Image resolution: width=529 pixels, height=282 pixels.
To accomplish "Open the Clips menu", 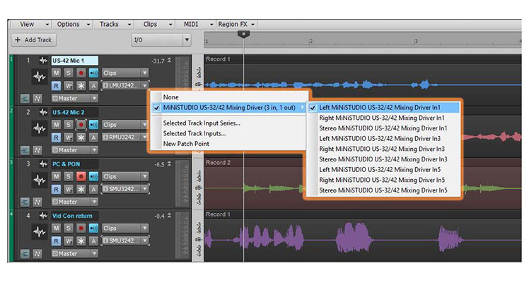I will (x=155, y=24).
